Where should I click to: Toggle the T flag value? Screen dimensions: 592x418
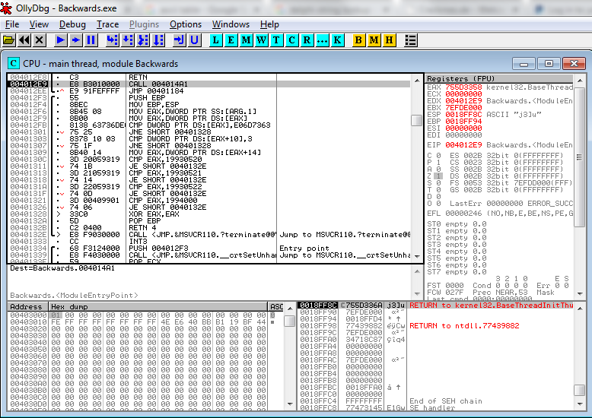pos(438,190)
